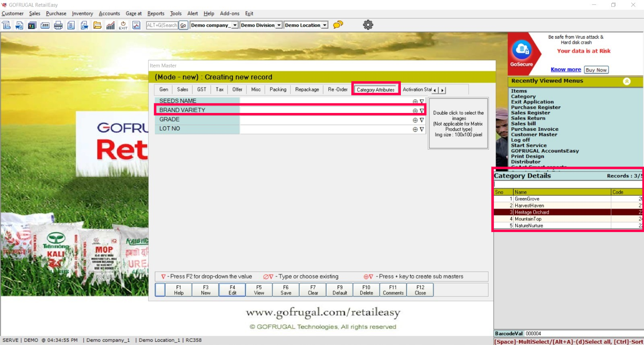Image resolution: width=644 pixels, height=345 pixels.
Task: Click the F10 Delete button
Action: point(366,290)
